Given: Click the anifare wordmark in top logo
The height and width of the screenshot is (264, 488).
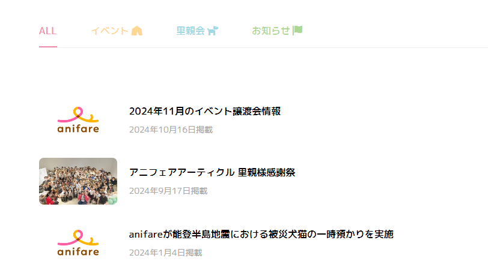Looking at the screenshot, I should [78, 128].
